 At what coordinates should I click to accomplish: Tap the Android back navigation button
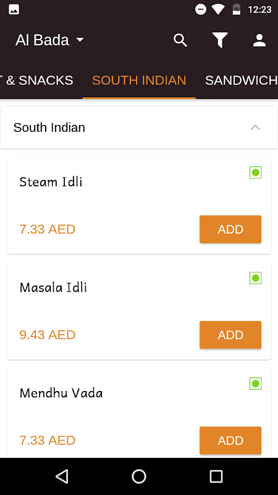coord(62,476)
